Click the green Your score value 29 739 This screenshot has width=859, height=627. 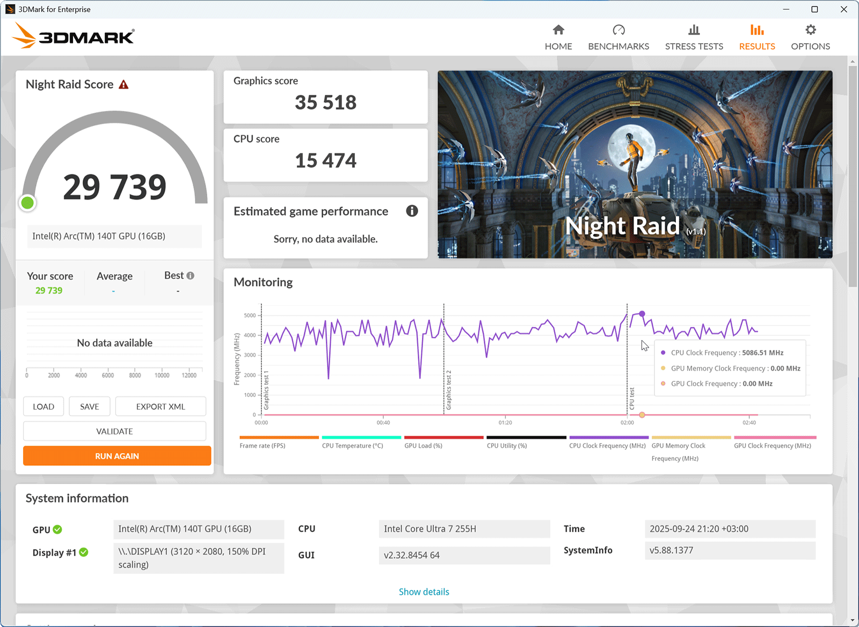(x=49, y=291)
